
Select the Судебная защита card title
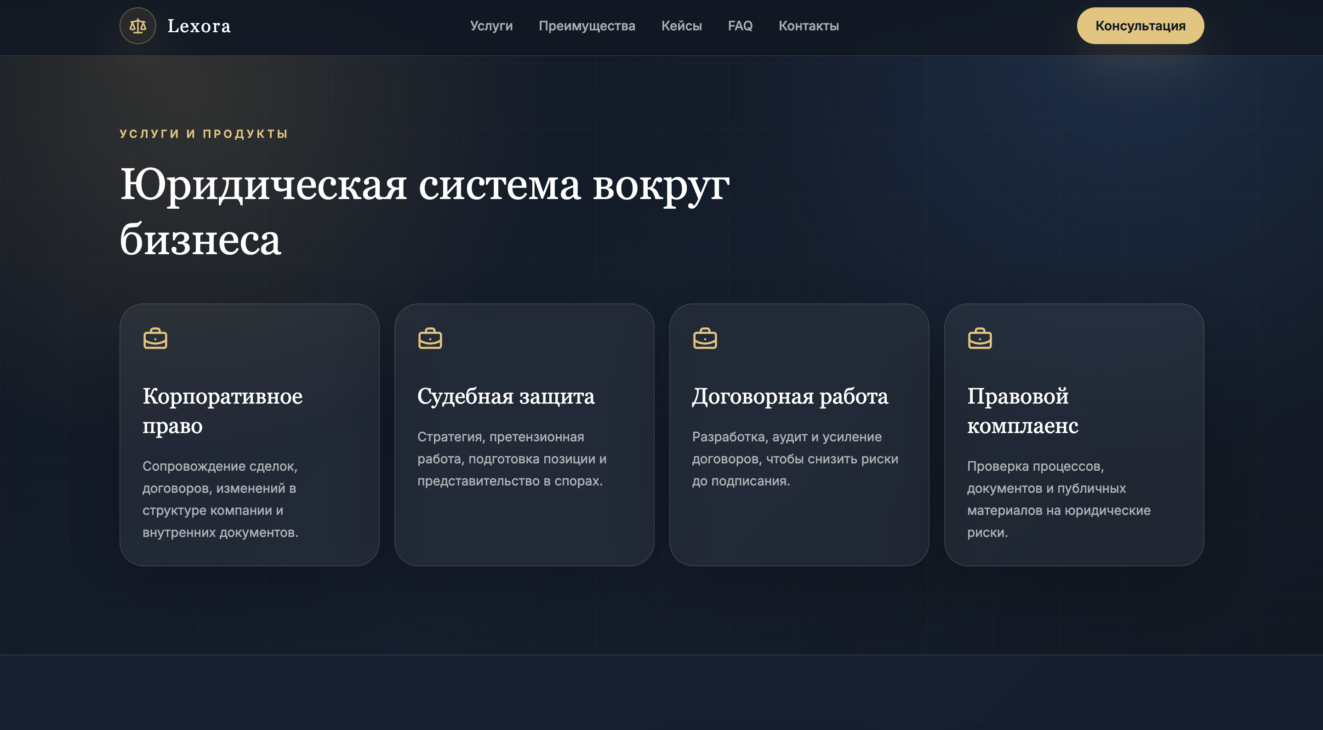(506, 396)
